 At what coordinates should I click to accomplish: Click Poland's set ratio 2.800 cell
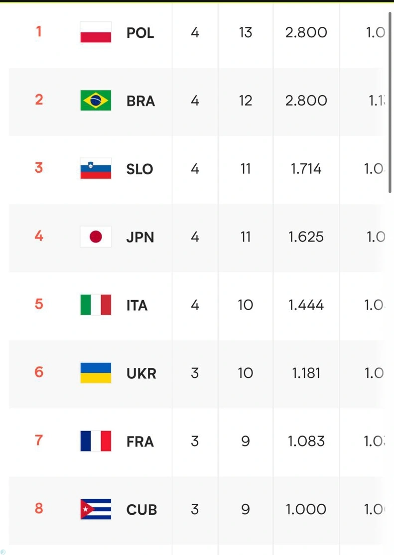click(306, 32)
